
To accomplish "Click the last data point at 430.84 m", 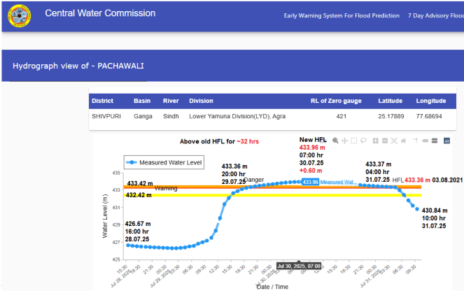I will click(417, 209).
